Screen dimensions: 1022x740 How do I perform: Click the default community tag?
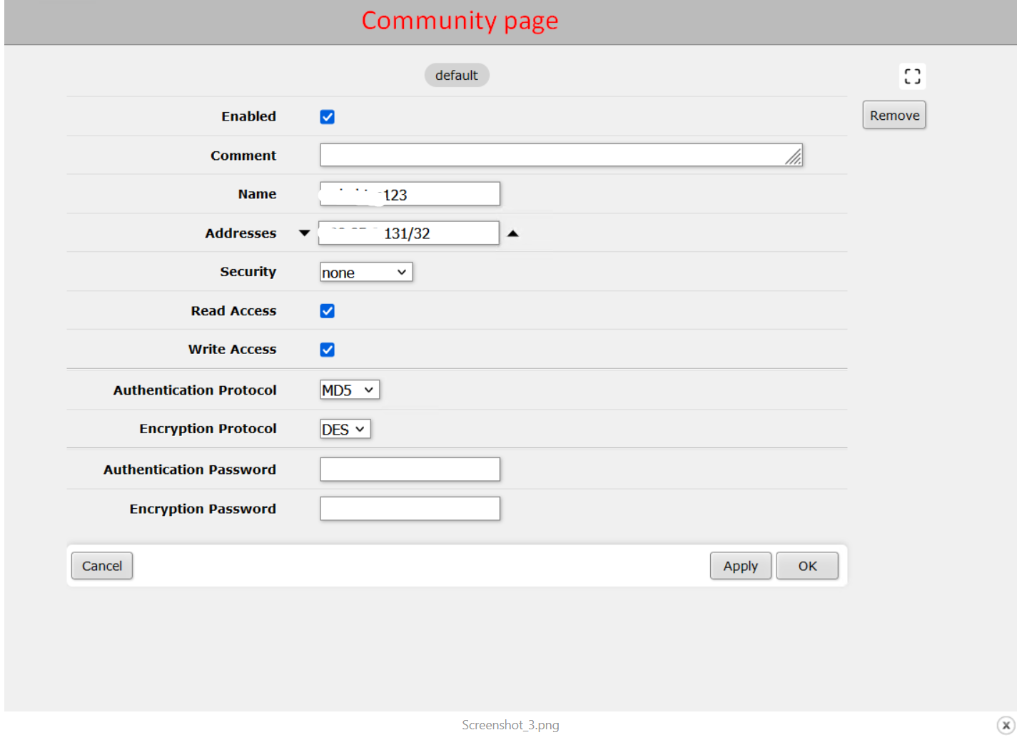pos(457,76)
